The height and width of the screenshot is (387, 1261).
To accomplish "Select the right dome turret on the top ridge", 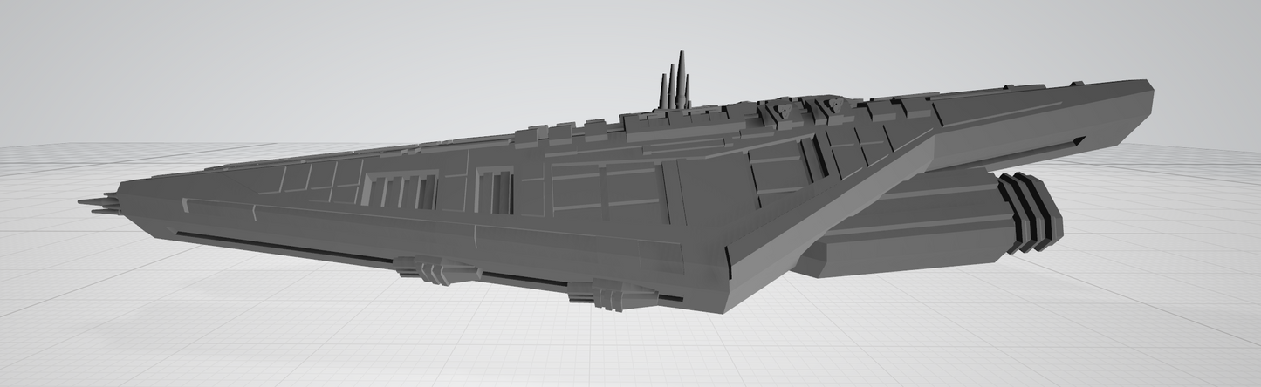I will click(836, 106).
